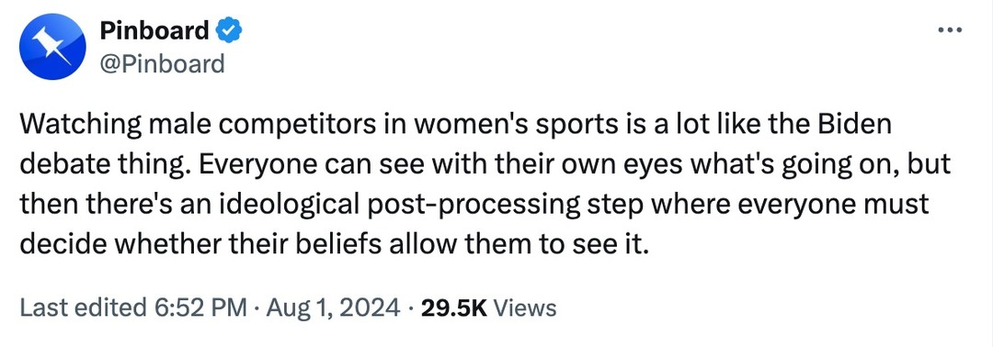Visit the @Pinboard handle link
The image size is (993, 347).
tap(162, 63)
